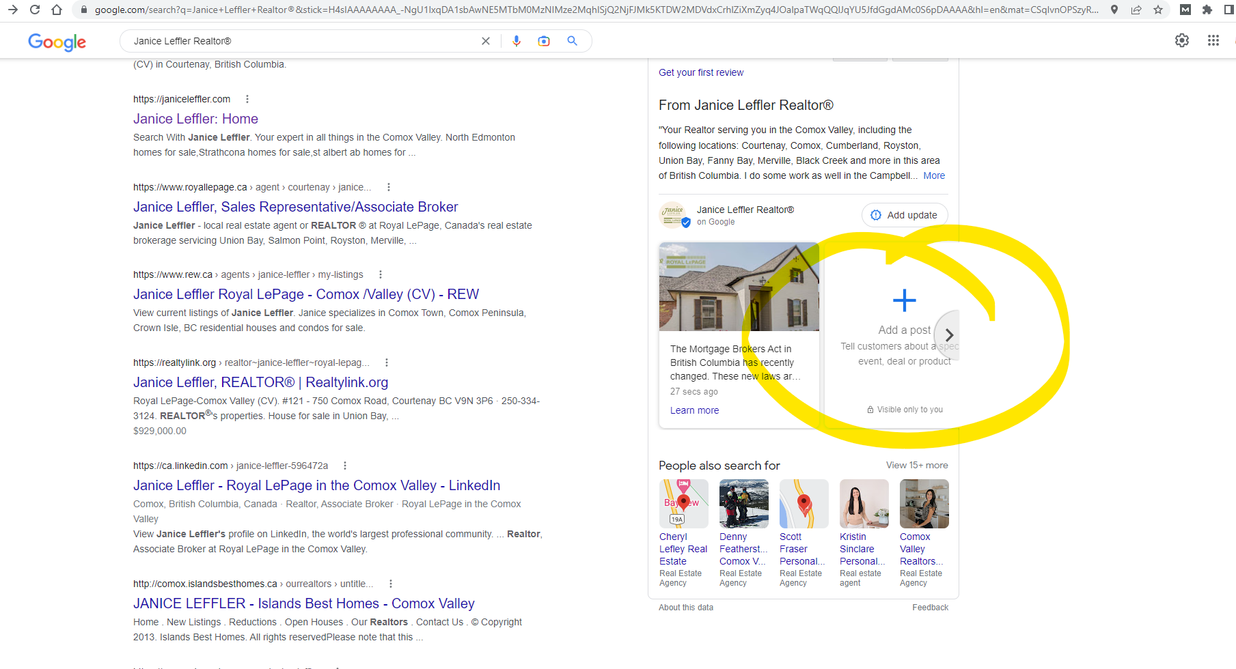Open the Google apps launcher grid
The height and width of the screenshot is (669, 1236).
(1213, 40)
